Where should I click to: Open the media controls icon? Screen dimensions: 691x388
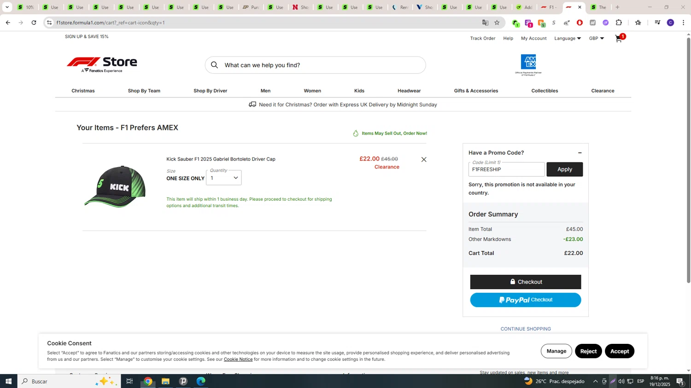(657, 23)
